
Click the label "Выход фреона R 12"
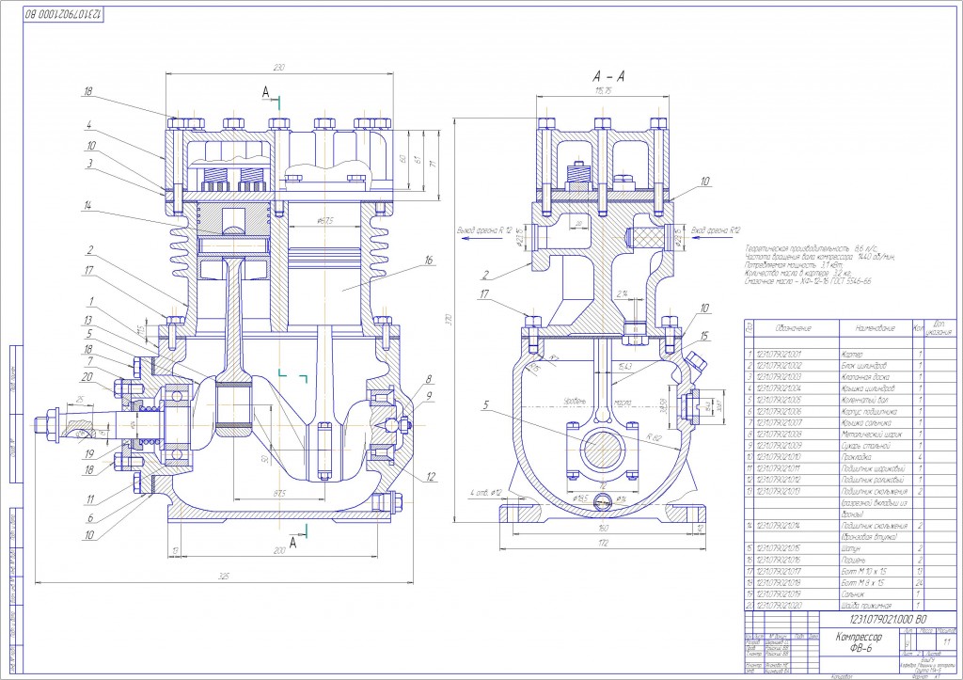coord(484,229)
